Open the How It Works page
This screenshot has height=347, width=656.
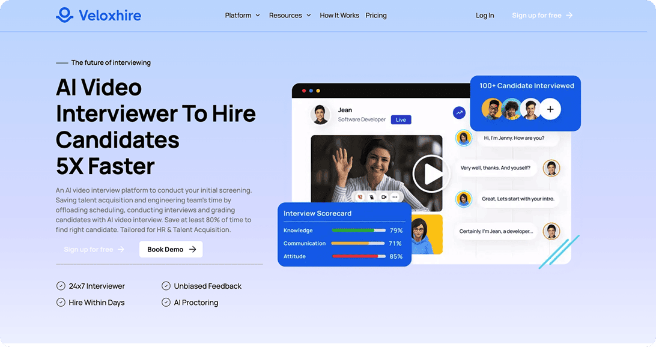click(x=339, y=16)
